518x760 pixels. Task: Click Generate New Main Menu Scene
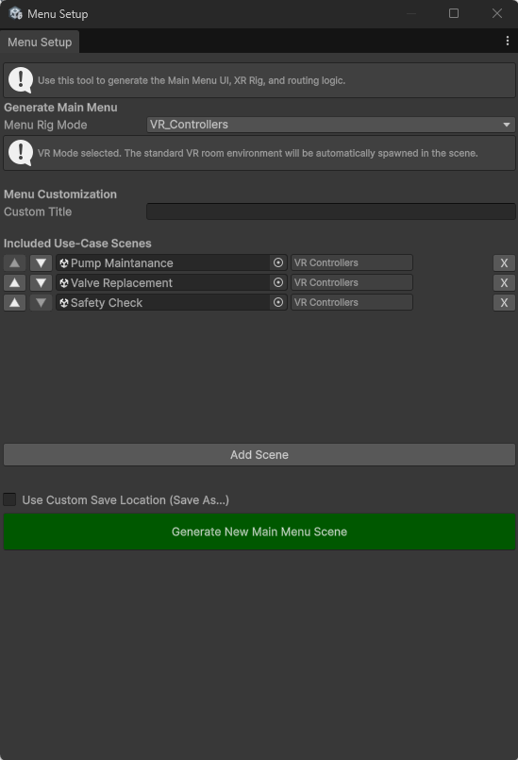(x=259, y=532)
